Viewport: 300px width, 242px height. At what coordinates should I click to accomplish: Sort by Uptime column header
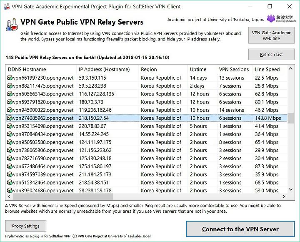pyautogui.click(x=202, y=69)
